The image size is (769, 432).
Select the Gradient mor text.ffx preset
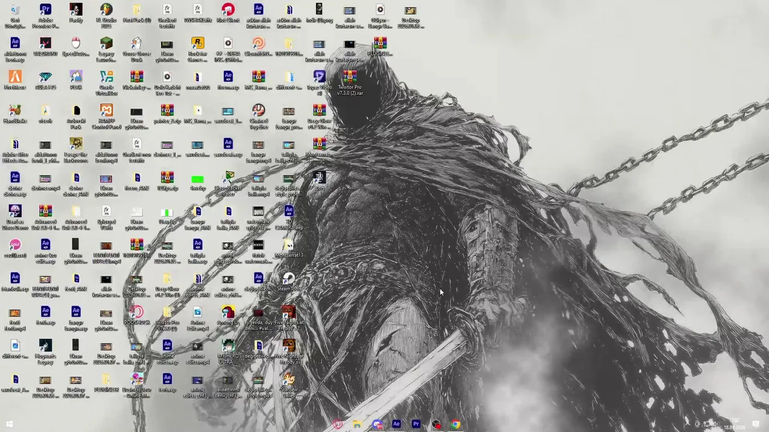(x=136, y=151)
